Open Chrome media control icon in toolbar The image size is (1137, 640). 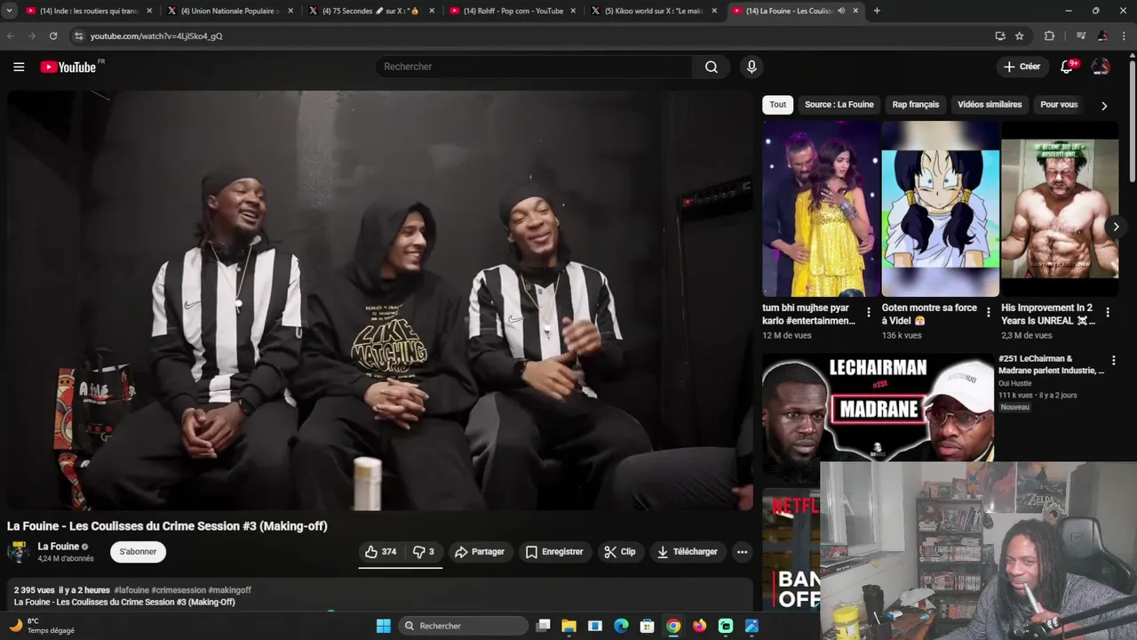click(1081, 36)
